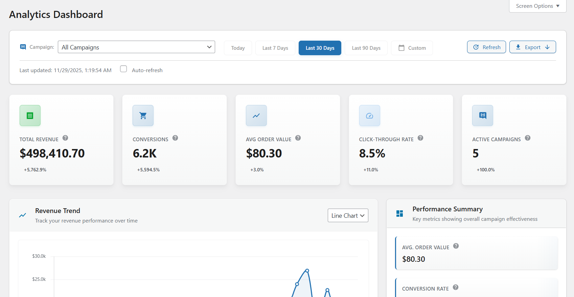The height and width of the screenshot is (297, 574).
Task: Open help tooltip next to Conversions
Action: pyautogui.click(x=175, y=138)
